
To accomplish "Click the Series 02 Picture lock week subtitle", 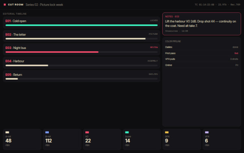I will (44, 4).
